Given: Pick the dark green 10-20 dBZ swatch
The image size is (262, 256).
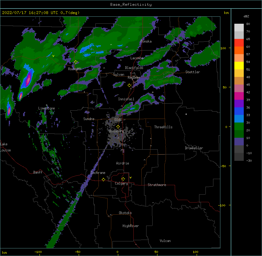Looking at the screenshot, I should click(x=239, y=134).
